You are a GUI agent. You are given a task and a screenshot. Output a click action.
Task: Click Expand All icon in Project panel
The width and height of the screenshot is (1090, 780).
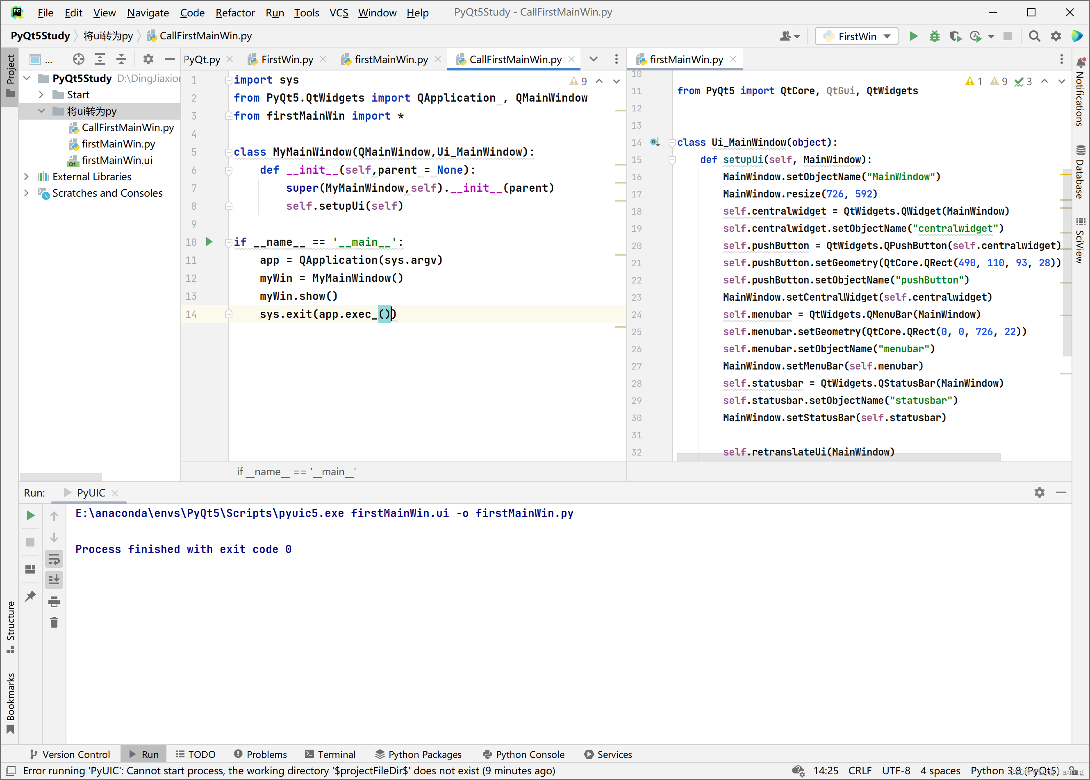100,59
